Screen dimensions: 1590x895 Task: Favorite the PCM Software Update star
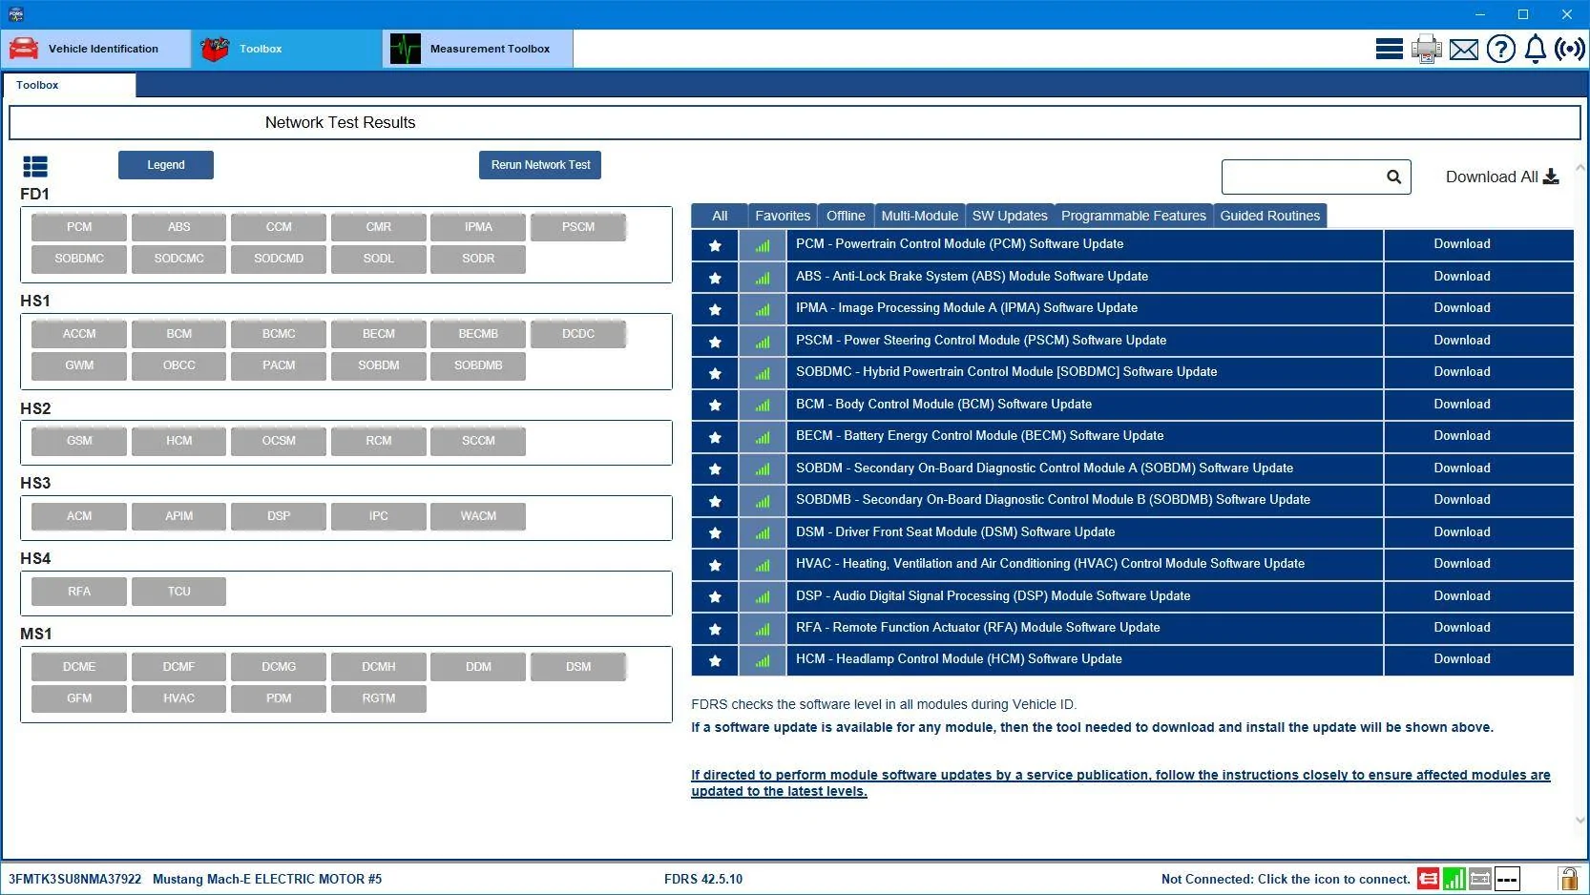(715, 245)
